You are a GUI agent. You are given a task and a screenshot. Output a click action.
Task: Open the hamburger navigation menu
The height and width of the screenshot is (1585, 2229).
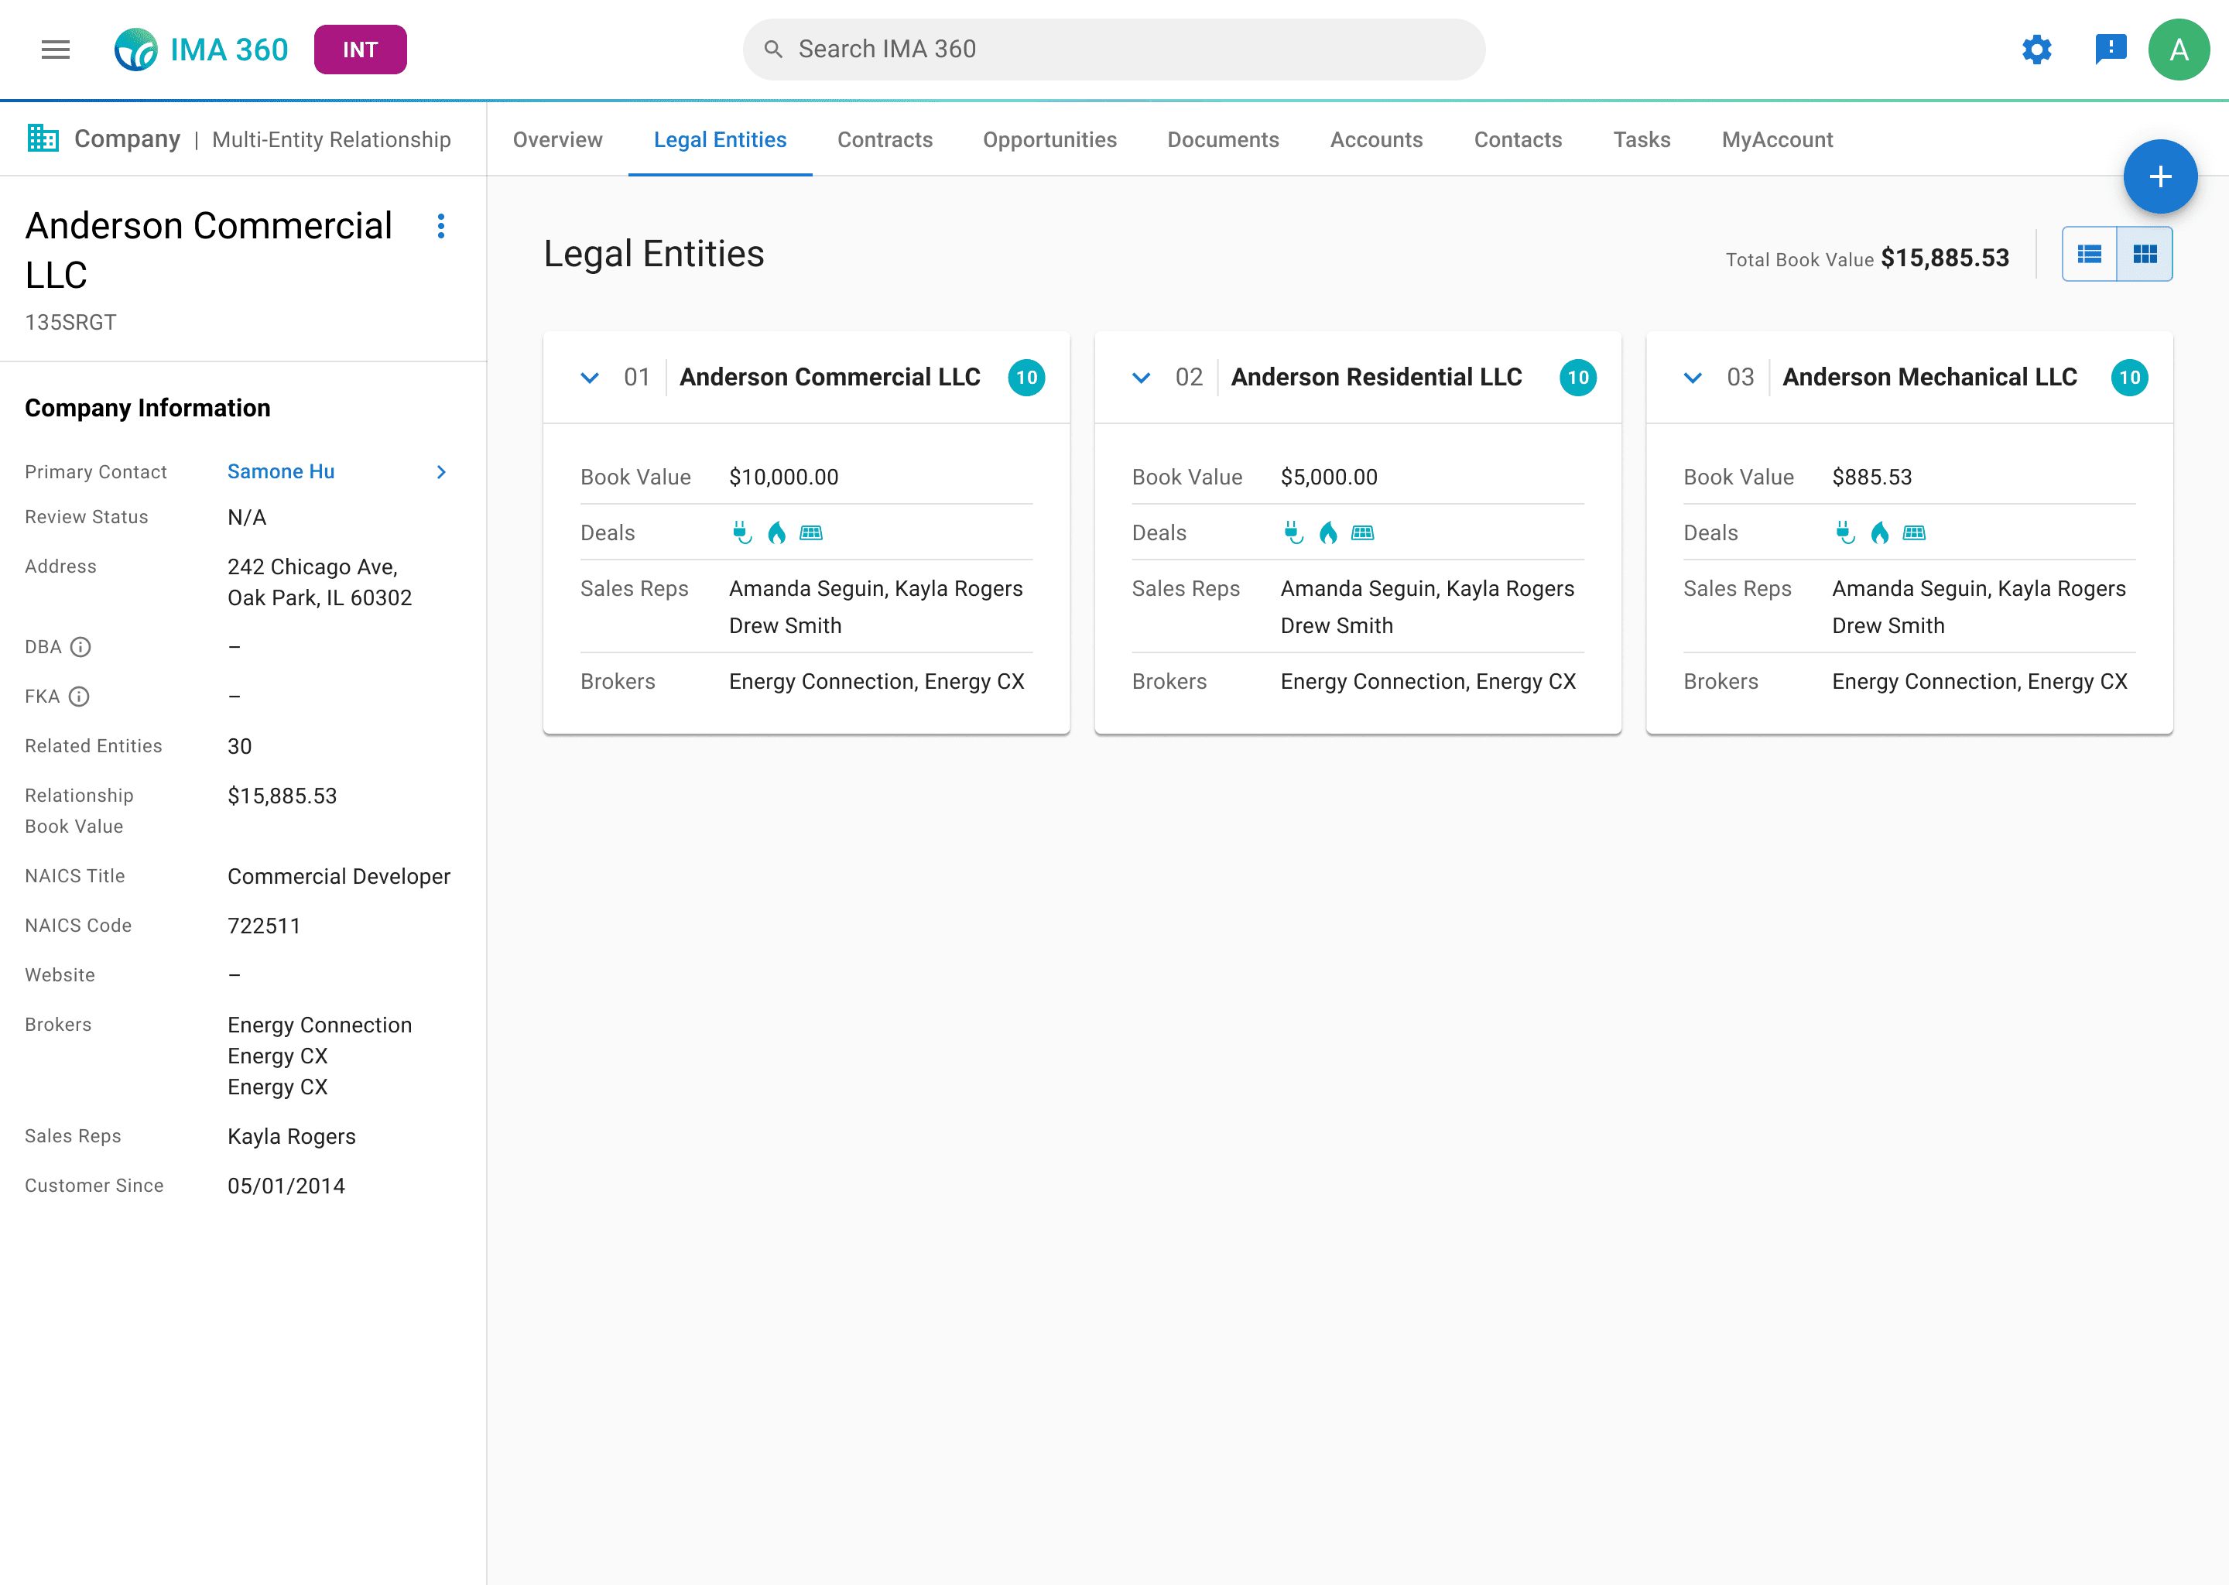pos(56,49)
